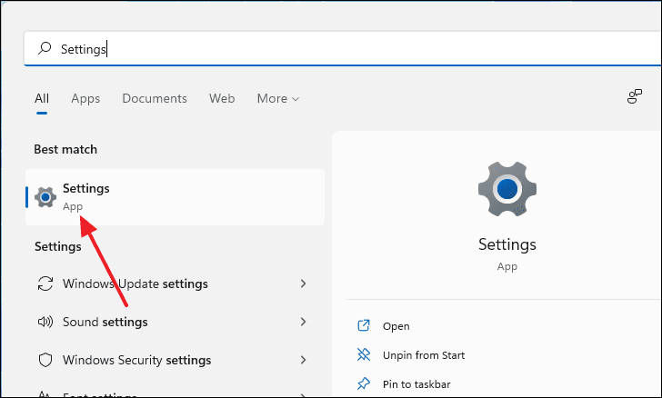Click the Open external-link icon

pyautogui.click(x=365, y=326)
